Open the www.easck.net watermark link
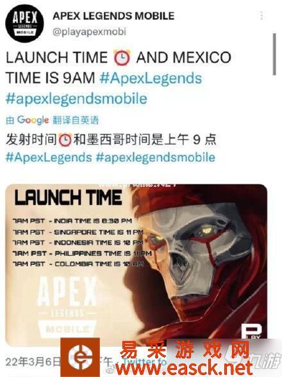 pos(184,368)
